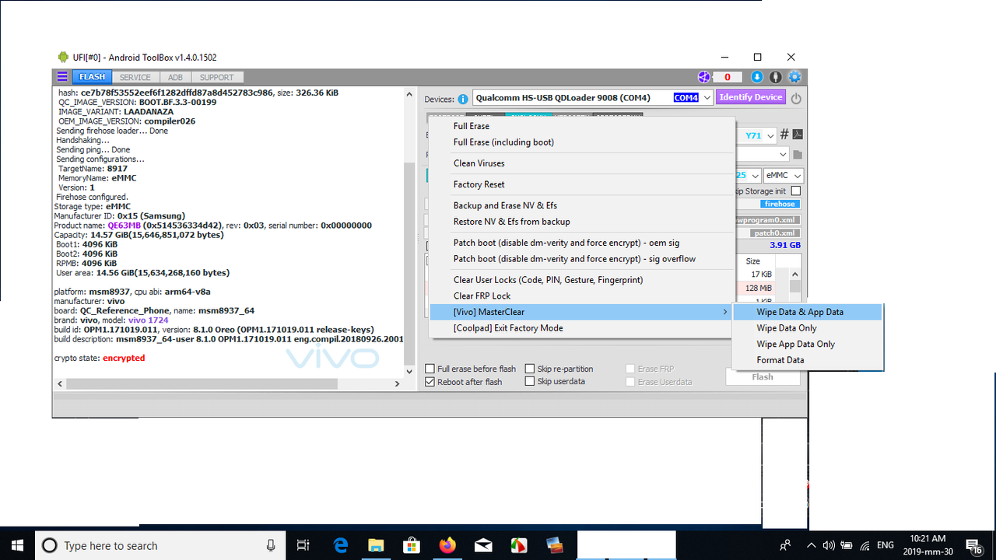This screenshot has height=560, width=996.
Task: Click the Identify Device button
Action: 751,98
